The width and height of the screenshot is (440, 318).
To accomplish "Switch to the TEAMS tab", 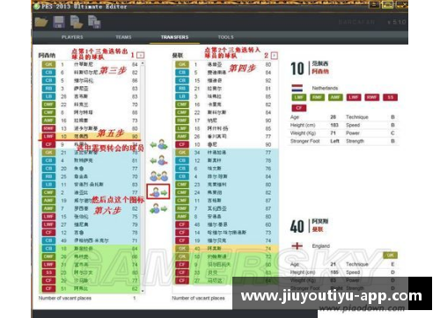I will tap(123, 37).
